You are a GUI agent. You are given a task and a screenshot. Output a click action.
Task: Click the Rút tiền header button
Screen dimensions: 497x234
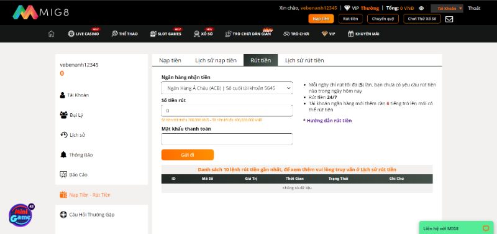click(350, 19)
